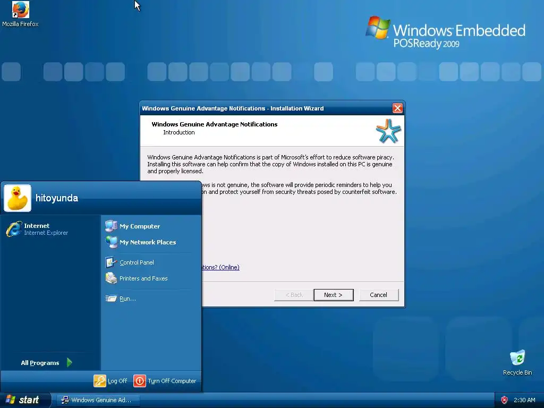Screen dimensions: 544x408
Task: Choose Run... from the Start menu
Action: 127,299
